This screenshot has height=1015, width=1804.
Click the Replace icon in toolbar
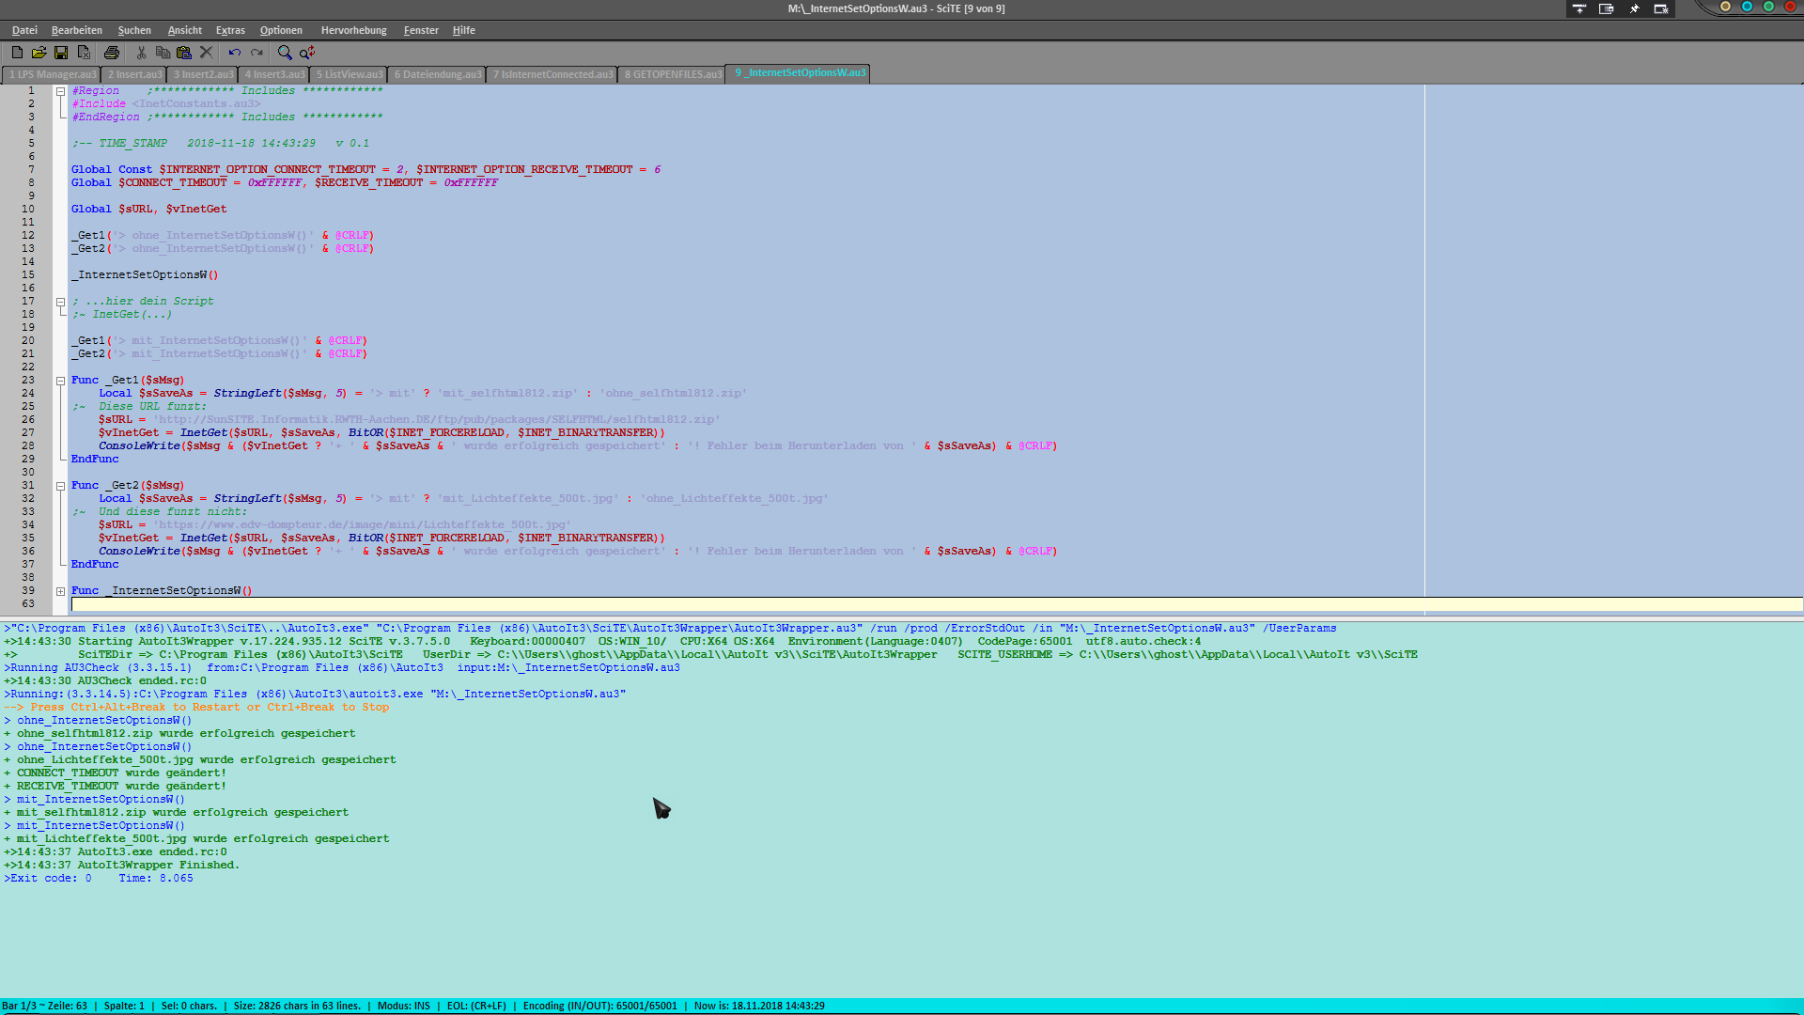pos(307,53)
